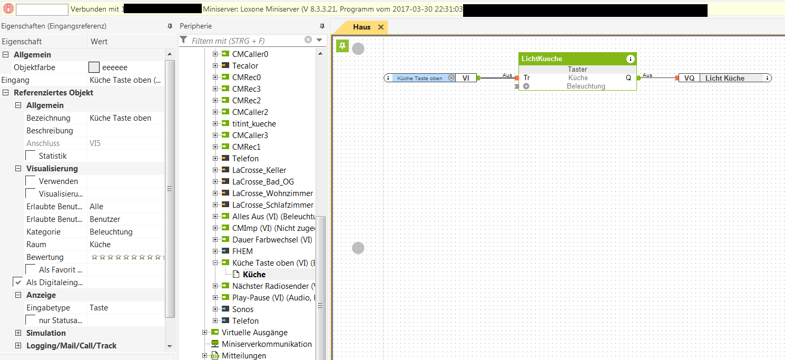Select the Tecalor icon in the tree
Viewport: 785px width, 360px height.
225,66
